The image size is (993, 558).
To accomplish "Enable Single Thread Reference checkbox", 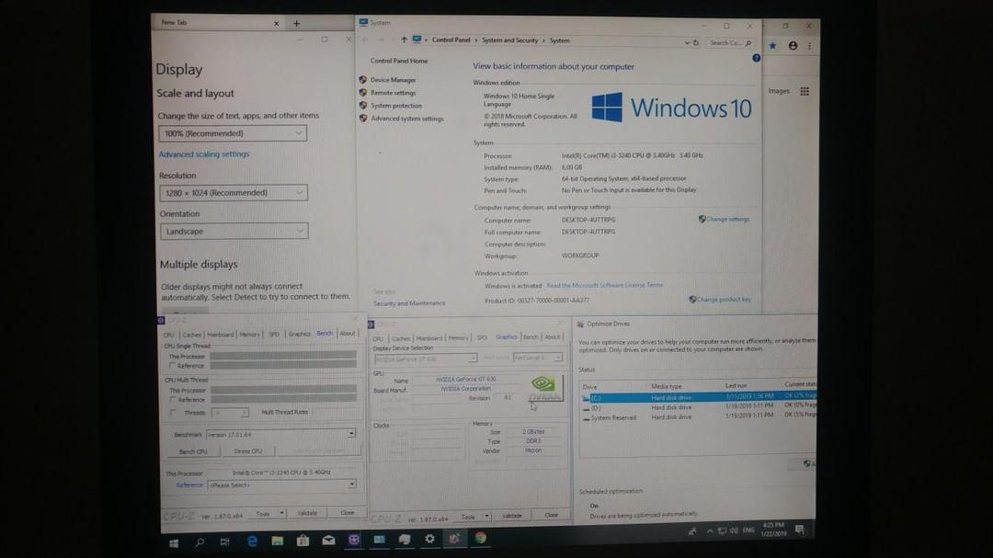I will coord(172,366).
